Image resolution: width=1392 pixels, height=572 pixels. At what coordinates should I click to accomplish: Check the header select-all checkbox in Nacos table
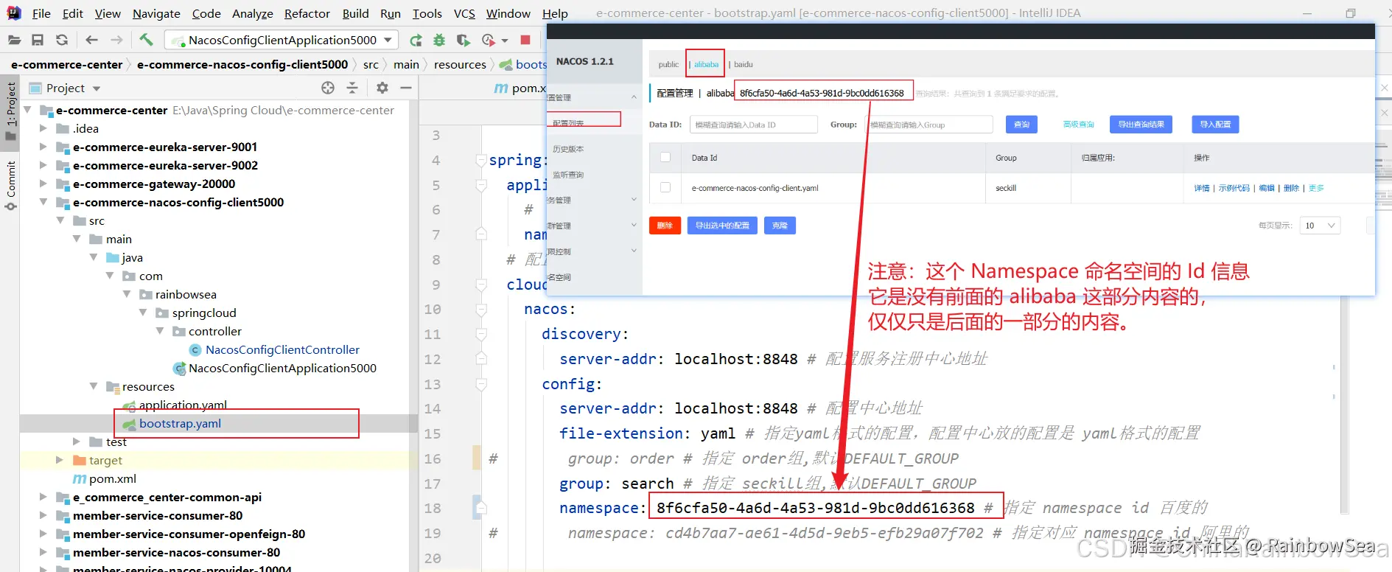pyautogui.click(x=665, y=157)
